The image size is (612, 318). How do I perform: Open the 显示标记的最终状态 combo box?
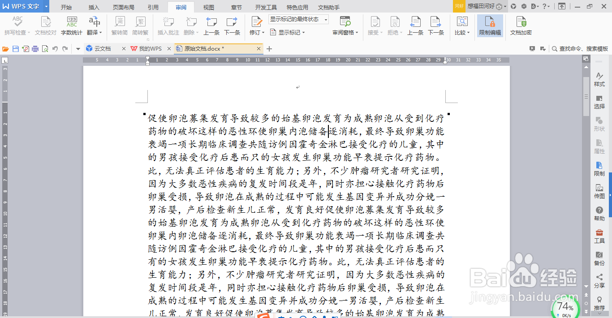click(298, 19)
